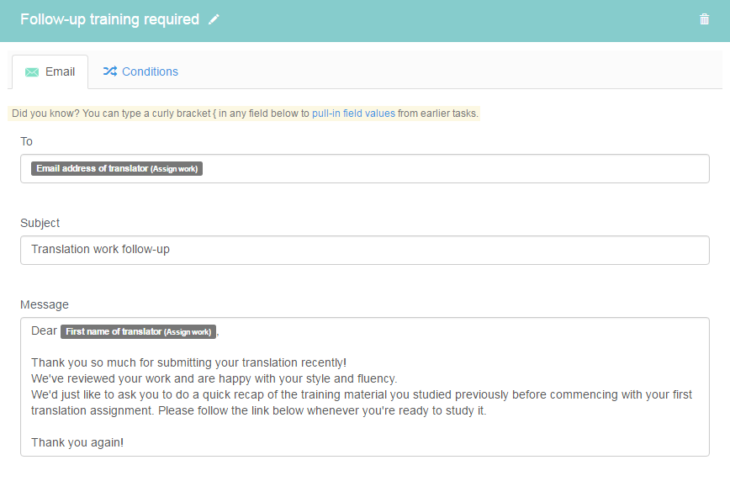730x481 pixels.
Task: Select the Email address of translator tag
Action: tap(117, 168)
